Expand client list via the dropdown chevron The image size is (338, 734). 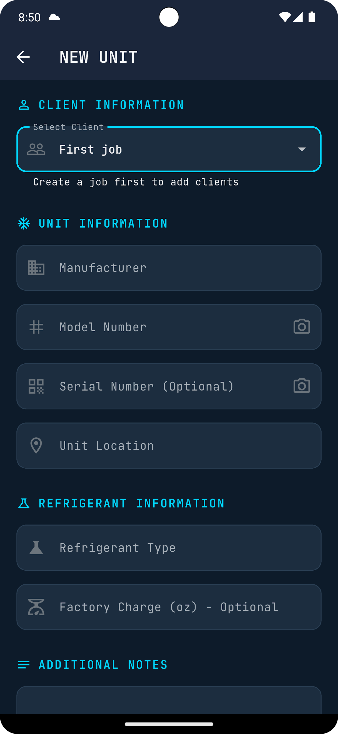click(x=302, y=149)
